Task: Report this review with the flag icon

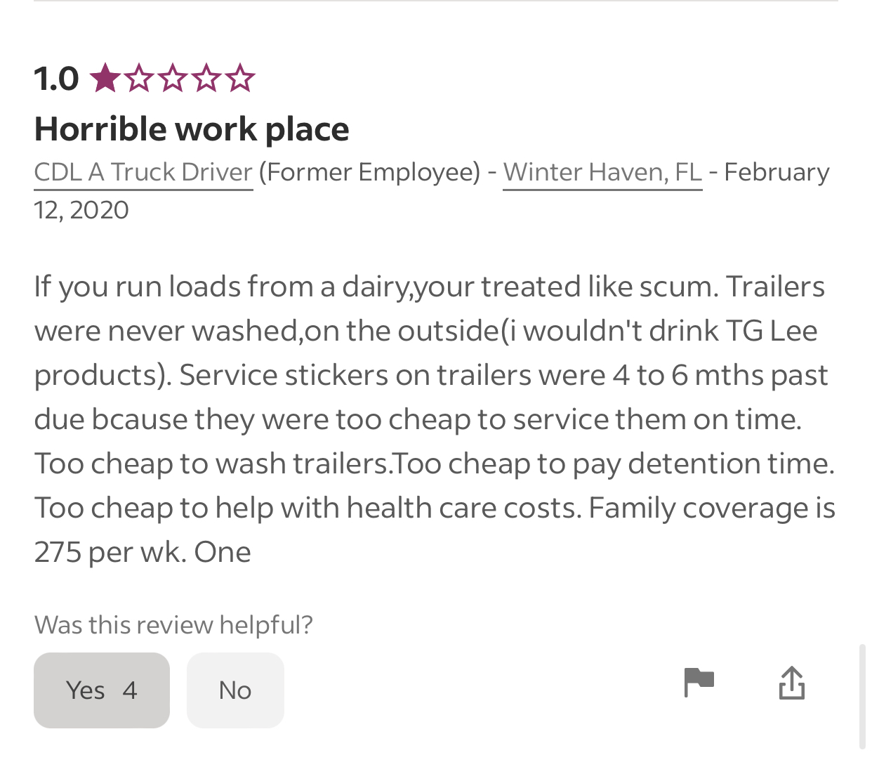Action: (x=699, y=683)
